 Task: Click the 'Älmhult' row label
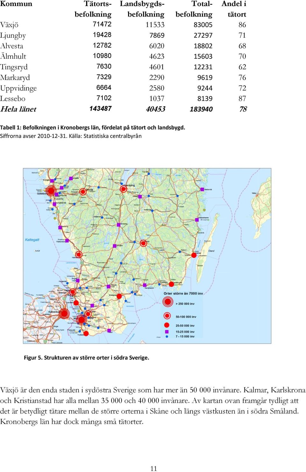pyautogui.click(x=13, y=56)
